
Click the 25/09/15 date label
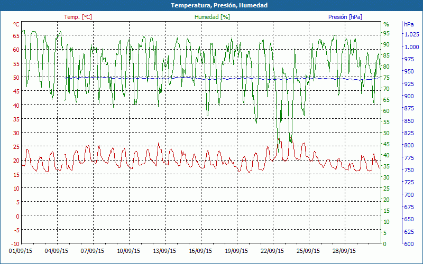coord(308,251)
